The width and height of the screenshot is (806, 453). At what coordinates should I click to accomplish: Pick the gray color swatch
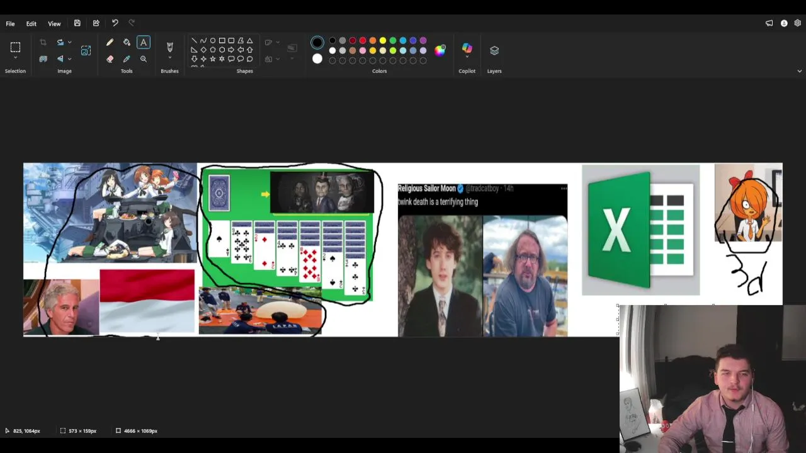pos(343,41)
